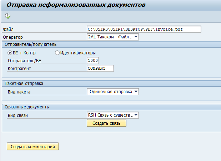Select the 'Идентификаторы' radio option
221x161 pixels.
click(57, 53)
